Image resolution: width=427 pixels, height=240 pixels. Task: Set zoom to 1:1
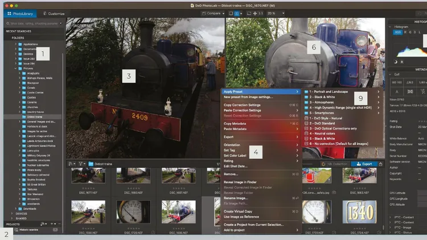point(261,13)
